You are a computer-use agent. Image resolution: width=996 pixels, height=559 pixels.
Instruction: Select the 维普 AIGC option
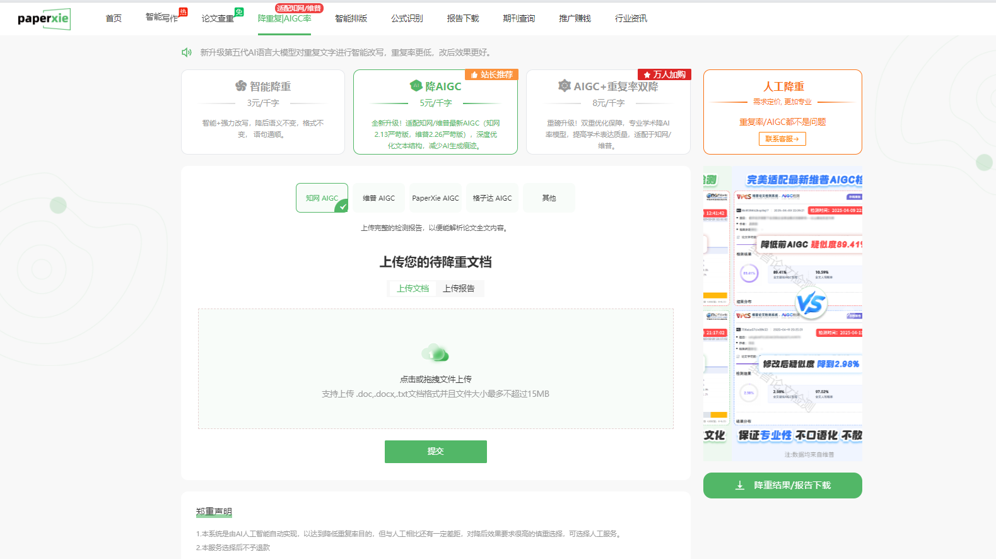(378, 198)
